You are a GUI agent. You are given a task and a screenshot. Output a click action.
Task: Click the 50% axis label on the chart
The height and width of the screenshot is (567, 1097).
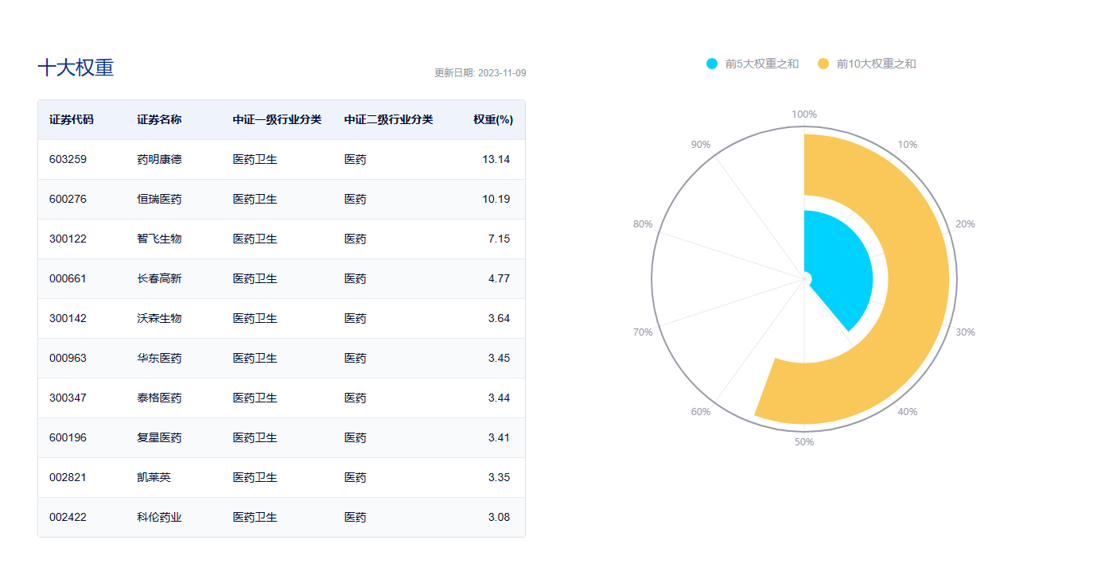coord(804,440)
